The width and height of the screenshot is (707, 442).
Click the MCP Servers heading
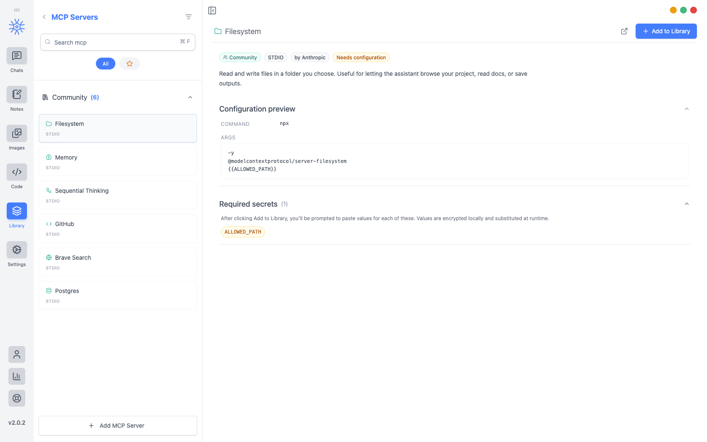pos(74,17)
